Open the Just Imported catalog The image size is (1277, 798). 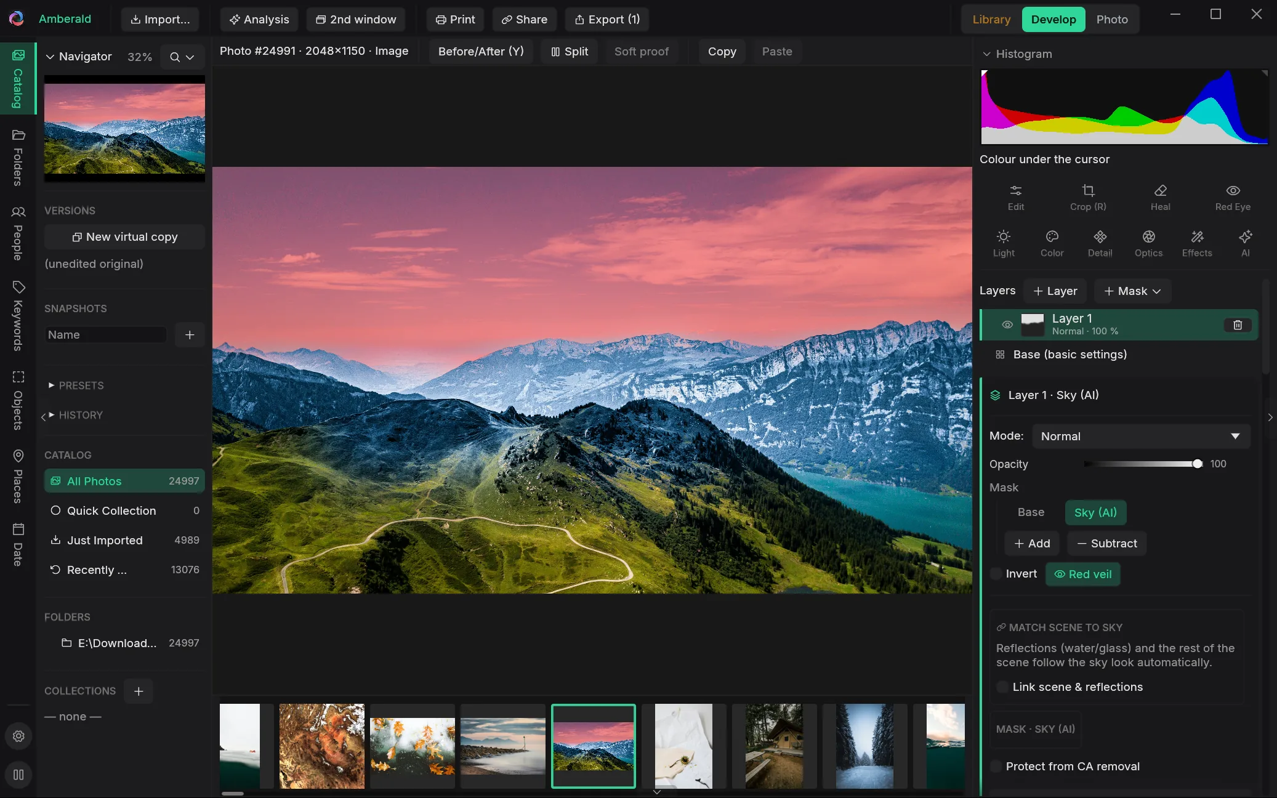click(x=124, y=540)
